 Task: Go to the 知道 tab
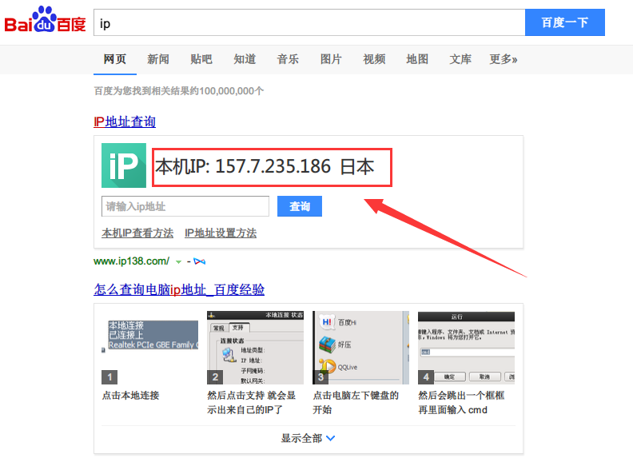245,59
